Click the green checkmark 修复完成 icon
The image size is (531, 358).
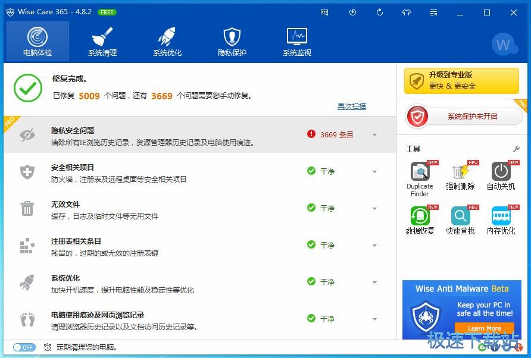point(28,88)
